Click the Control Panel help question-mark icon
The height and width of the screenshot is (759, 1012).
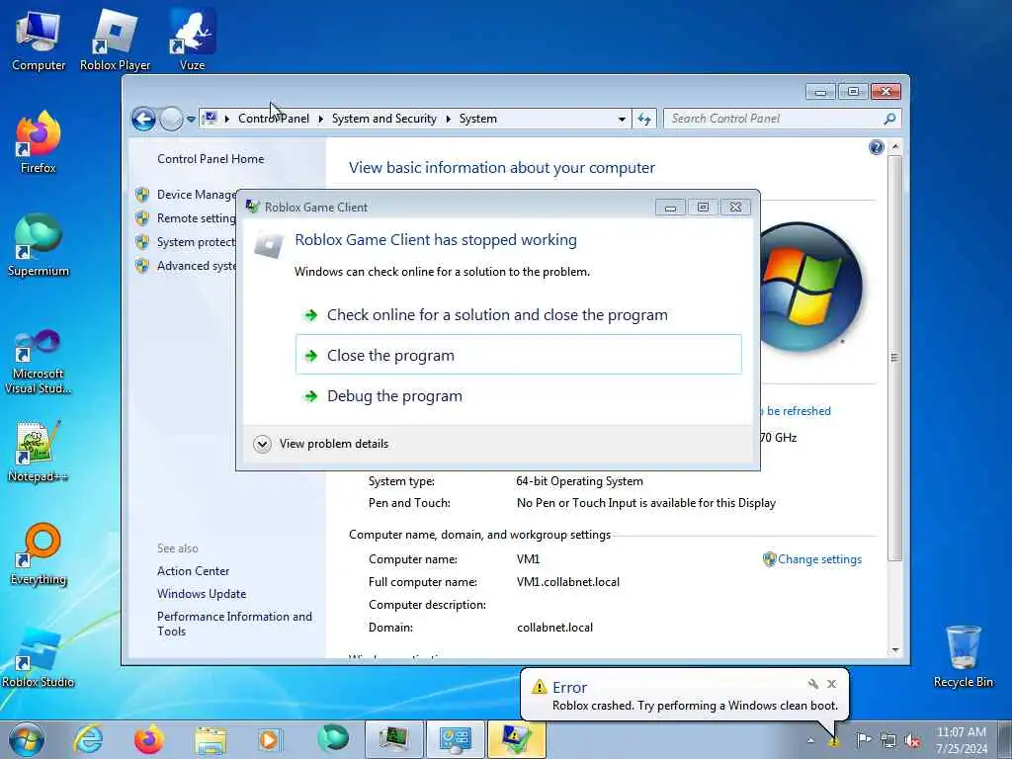[876, 148]
